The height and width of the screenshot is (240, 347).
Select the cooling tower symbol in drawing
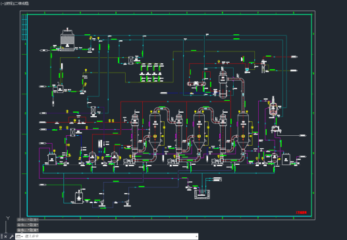[x=68, y=40]
